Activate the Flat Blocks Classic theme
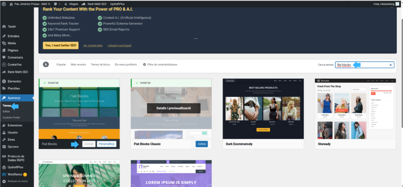This screenshot has height=187, width=403. 201,144
